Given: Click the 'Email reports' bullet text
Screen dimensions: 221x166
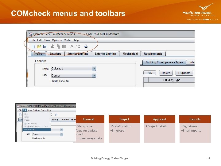Looking at the screenshot, I should point(192,131).
